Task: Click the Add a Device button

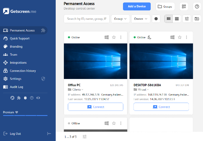Action: pyautogui.click(x=137, y=6)
